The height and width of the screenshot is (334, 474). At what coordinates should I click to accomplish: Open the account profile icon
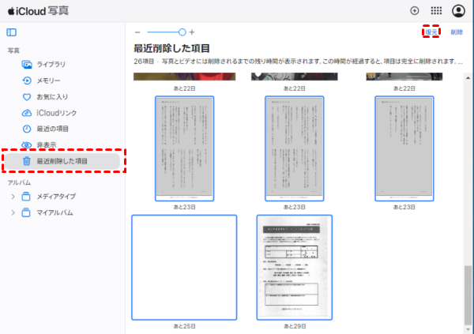click(x=458, y=11)
